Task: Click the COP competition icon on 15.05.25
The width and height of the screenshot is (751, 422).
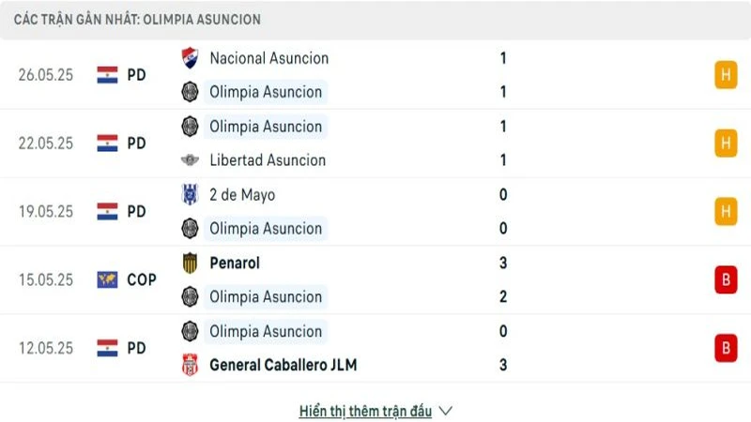Action: [107, 279]
